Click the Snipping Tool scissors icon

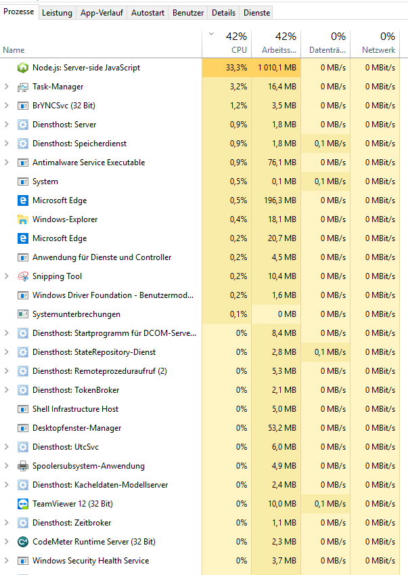(x=23, y=276)
